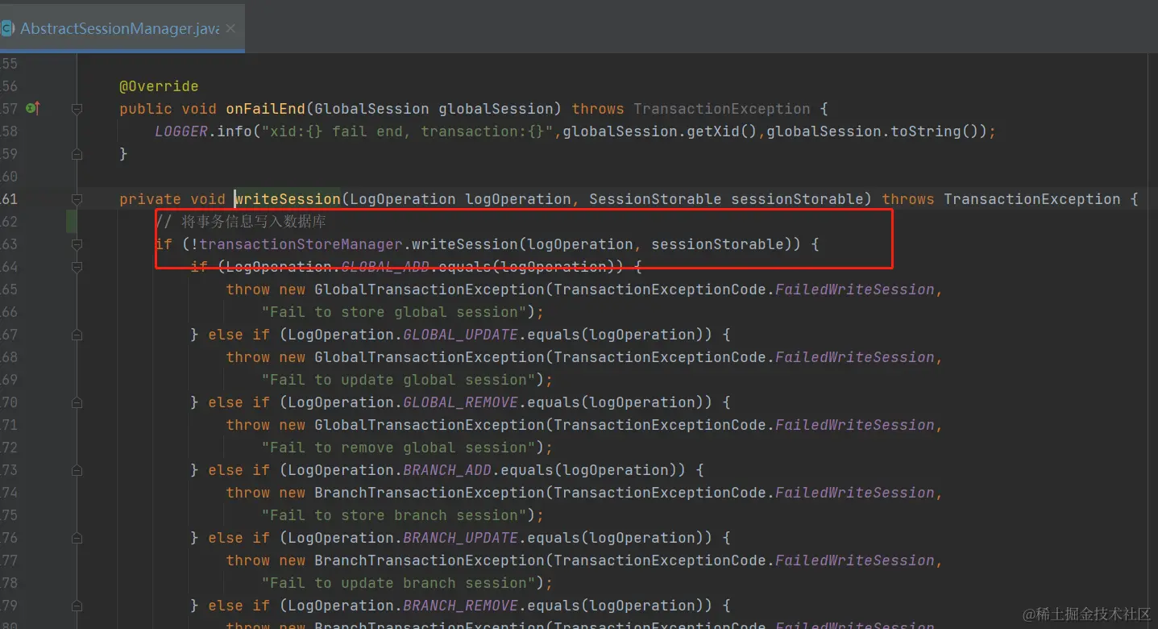Click the BRANCH_ADD constant

coord(447,470)
